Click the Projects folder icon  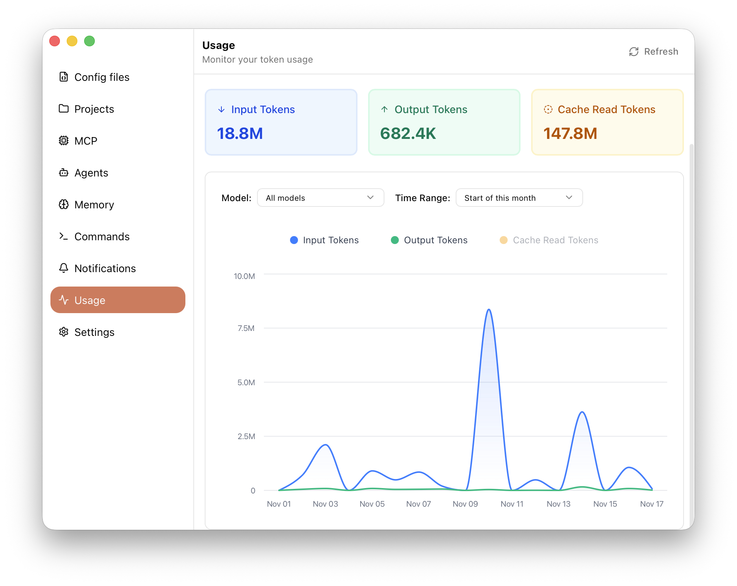(64, 109)
